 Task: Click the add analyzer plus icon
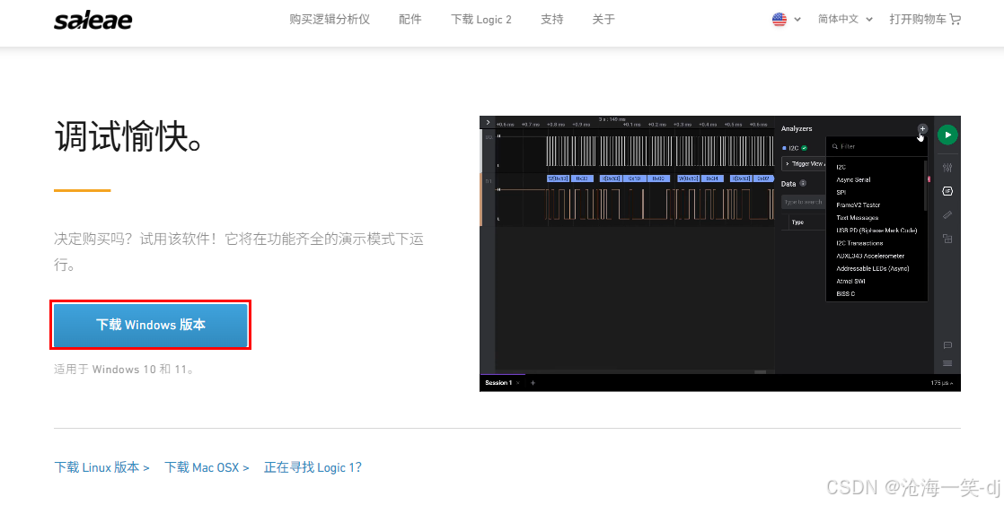pyautogui.click(x=922, y=128)
